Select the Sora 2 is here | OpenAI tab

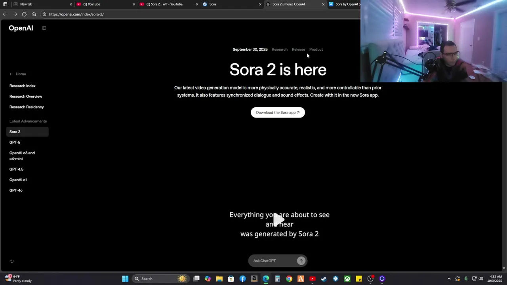pos(295,4)
